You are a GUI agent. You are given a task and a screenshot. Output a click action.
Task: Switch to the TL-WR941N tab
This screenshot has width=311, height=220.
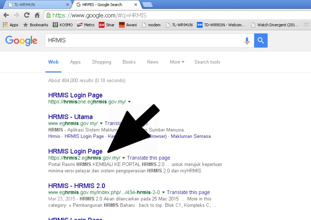point(37,5)
